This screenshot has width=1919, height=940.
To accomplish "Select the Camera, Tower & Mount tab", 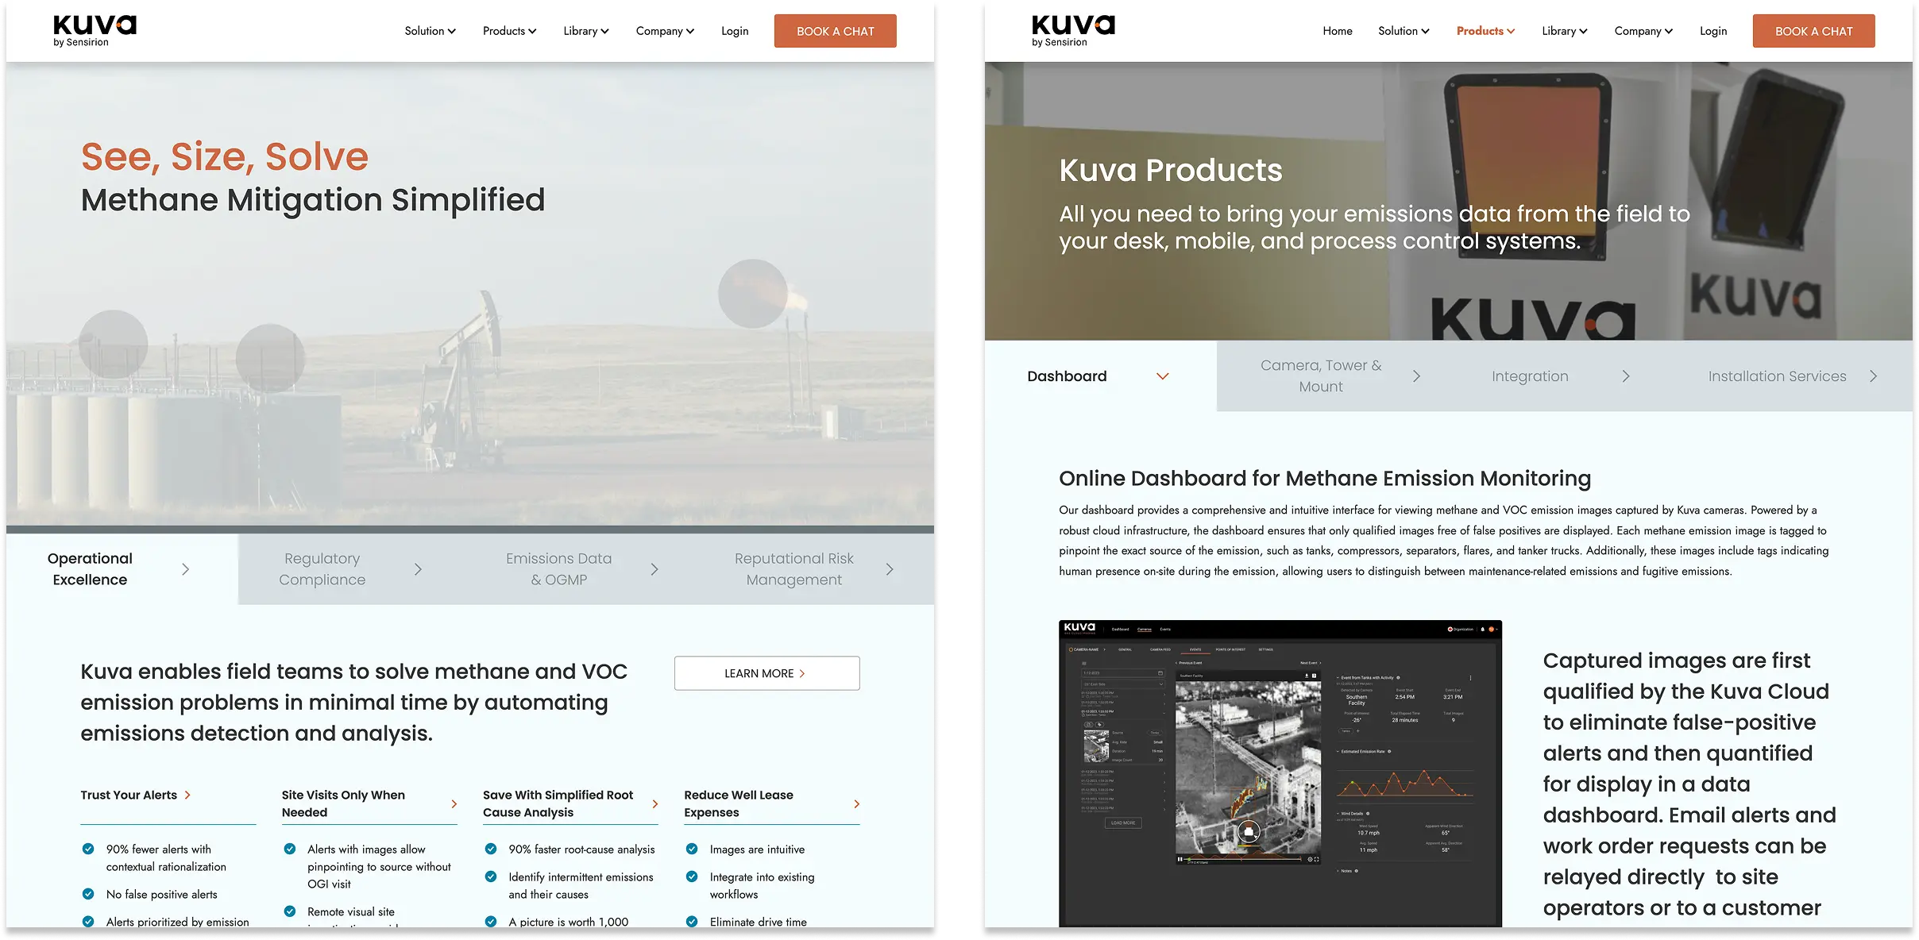I will [x=1321, y=376].
